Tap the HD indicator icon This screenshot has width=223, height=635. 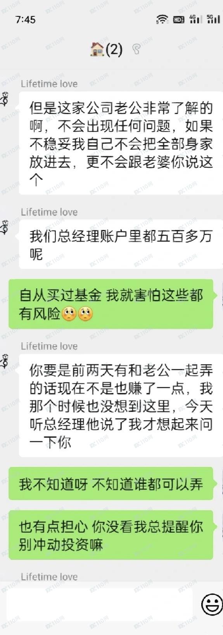point(178,19)
